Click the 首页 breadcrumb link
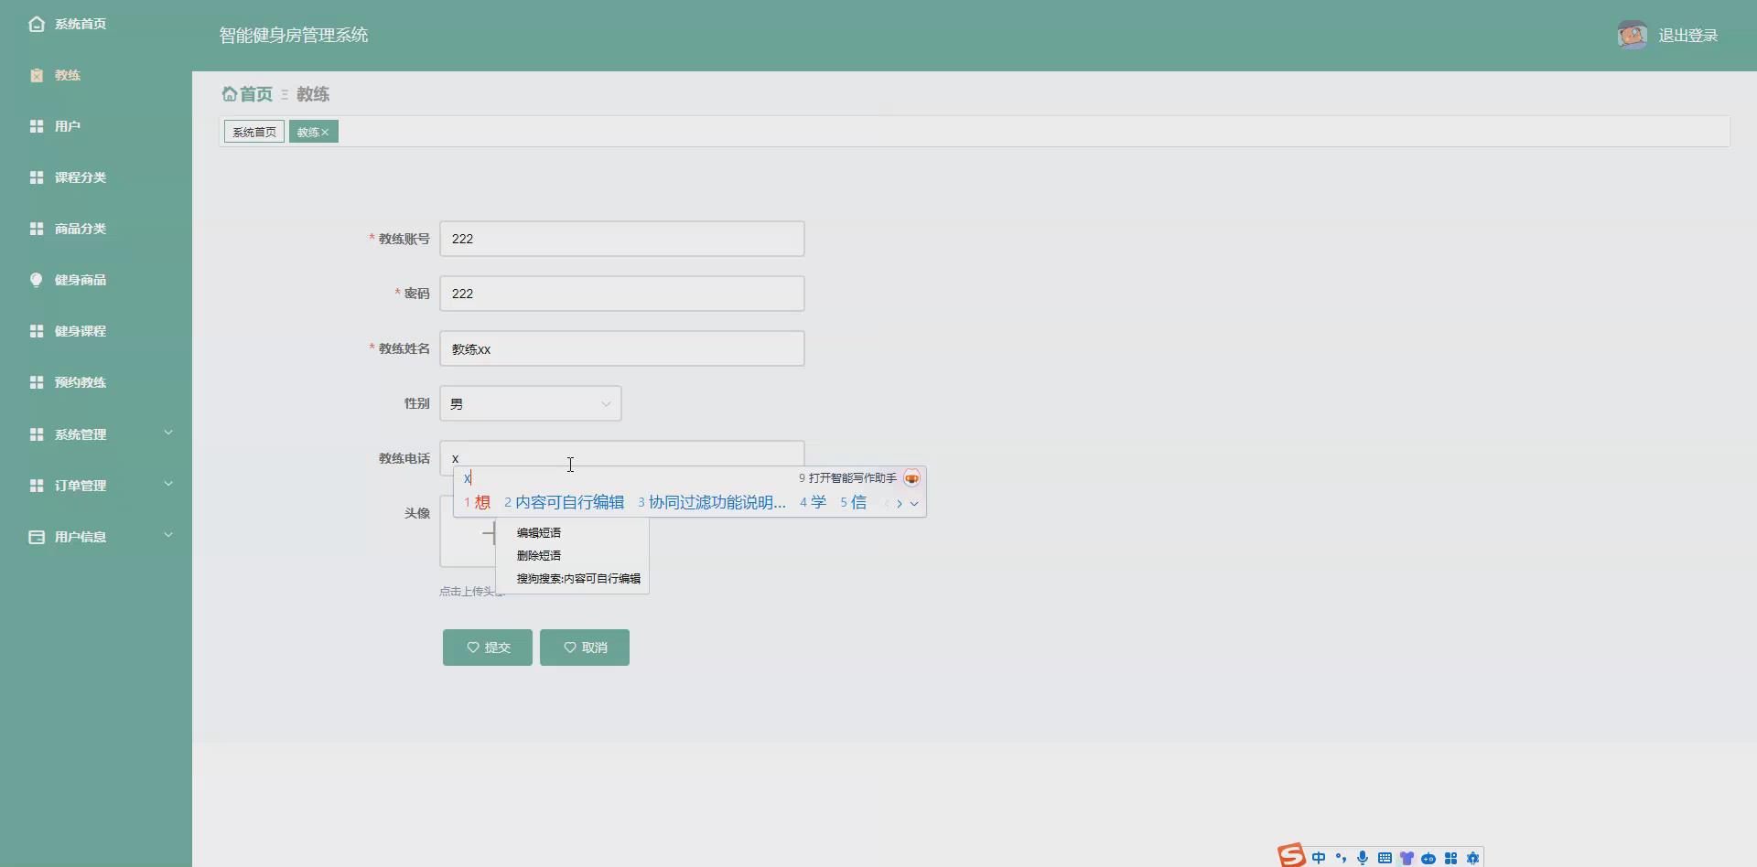 pyautogui.click(x=247, y=94)
